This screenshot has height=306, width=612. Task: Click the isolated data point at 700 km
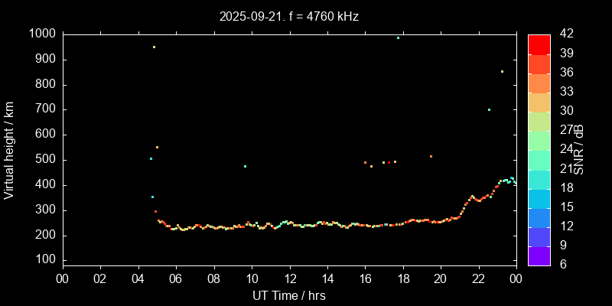click(x=489, y=109)
